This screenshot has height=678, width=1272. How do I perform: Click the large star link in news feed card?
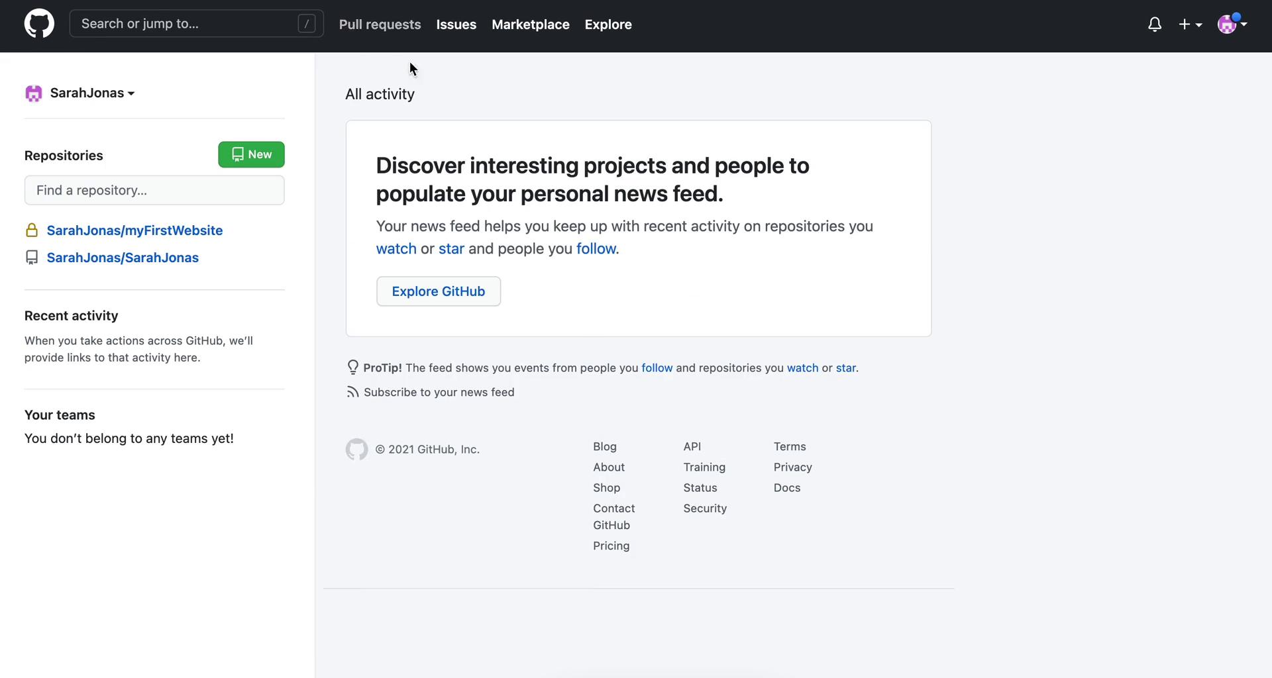coord(451,249)
